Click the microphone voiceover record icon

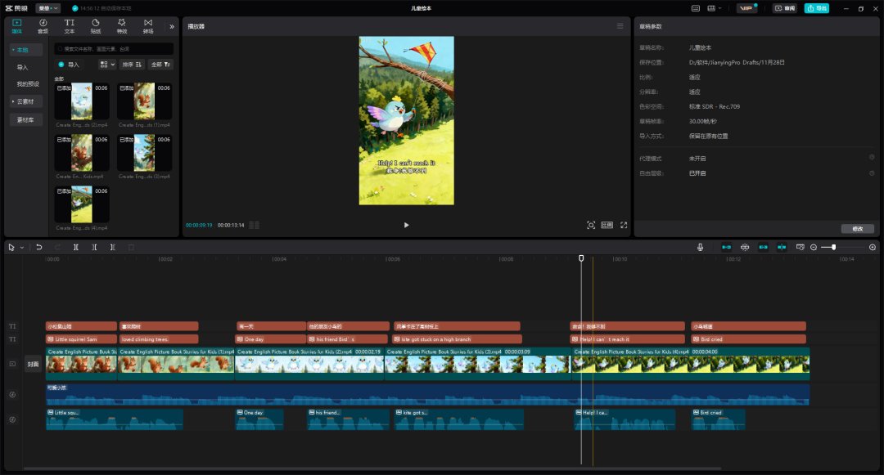tap(700, 247)
